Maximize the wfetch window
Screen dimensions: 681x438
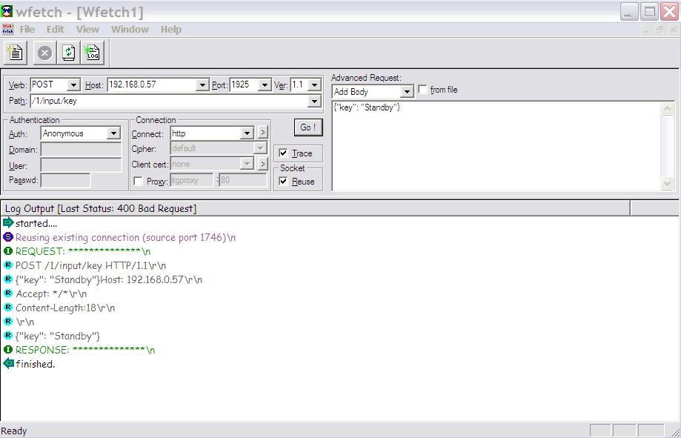(649, 12)
